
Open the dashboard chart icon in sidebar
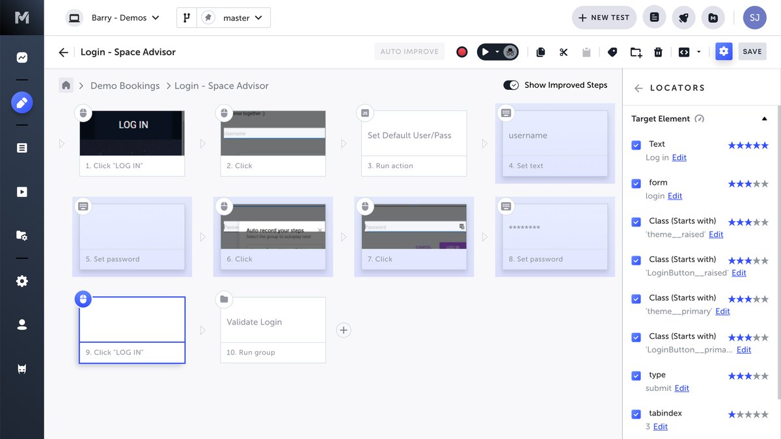[x=22, y=58]
